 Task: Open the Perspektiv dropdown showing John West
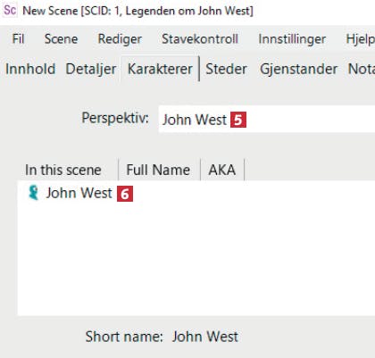tap(267, 119)
